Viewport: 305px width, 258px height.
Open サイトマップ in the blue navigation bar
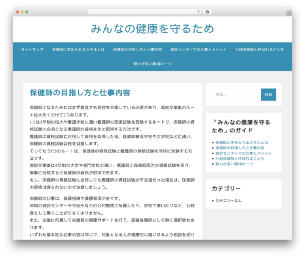(x=32, y=49)
